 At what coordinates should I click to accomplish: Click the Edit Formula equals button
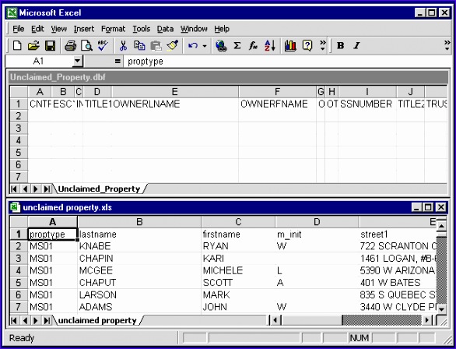(118, 62)
